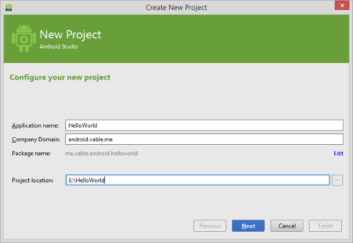353x243 pixels.
Task: Click the 'Android Studio' banner subtitle
Action: pos(58,46)
